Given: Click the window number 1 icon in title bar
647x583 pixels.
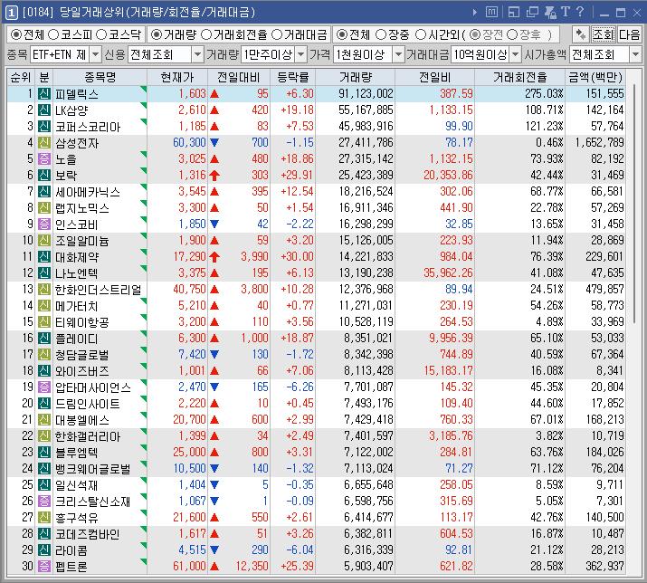Looking at the screenshot, I should [x=12, y=13].
